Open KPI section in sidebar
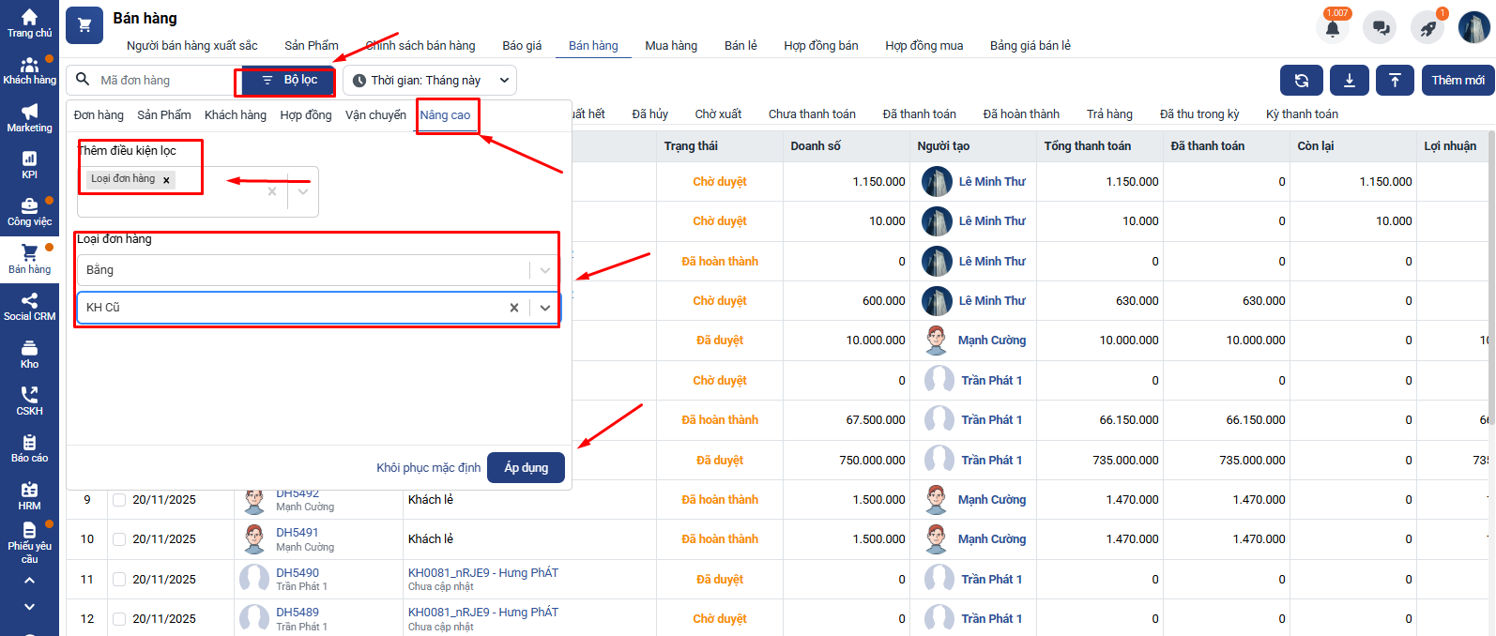Image resolution: width=1496 pixels, height=636 pixels. 29,165
